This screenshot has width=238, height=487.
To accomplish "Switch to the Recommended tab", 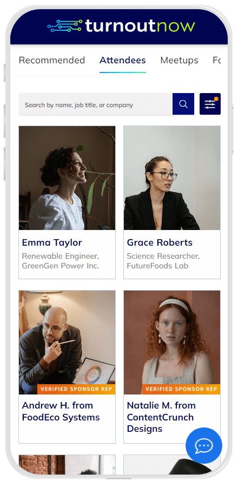I will point(52,60).
